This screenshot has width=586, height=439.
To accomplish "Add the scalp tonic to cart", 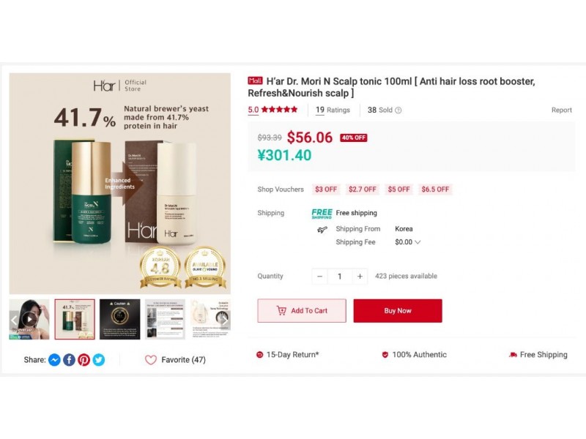I will pos(302,310).
